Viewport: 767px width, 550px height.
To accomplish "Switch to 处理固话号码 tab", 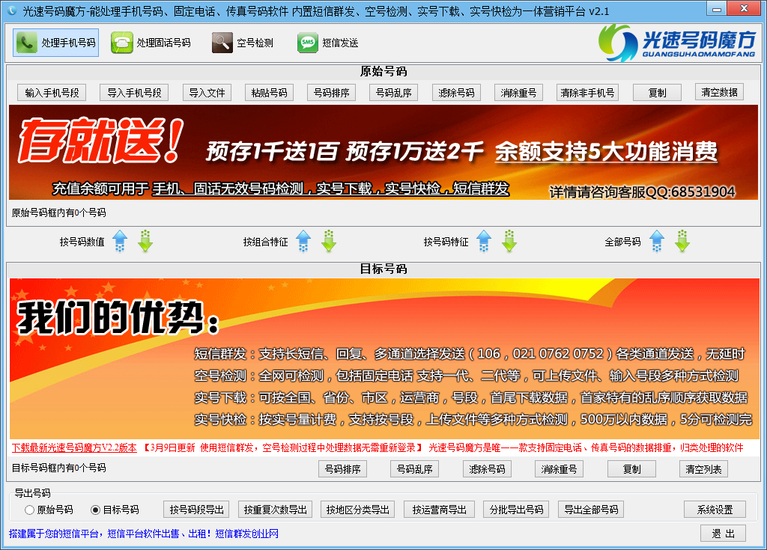I will [151, 43].
